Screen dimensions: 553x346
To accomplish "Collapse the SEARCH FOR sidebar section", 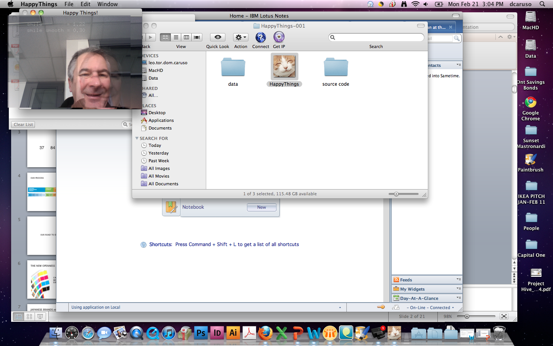I will tap(137, 138).
